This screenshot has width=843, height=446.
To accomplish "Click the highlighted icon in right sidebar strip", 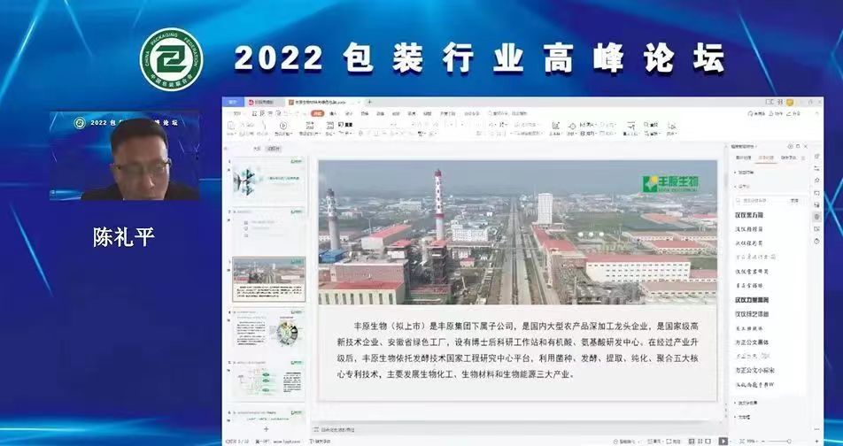I will tap(816, 217).
